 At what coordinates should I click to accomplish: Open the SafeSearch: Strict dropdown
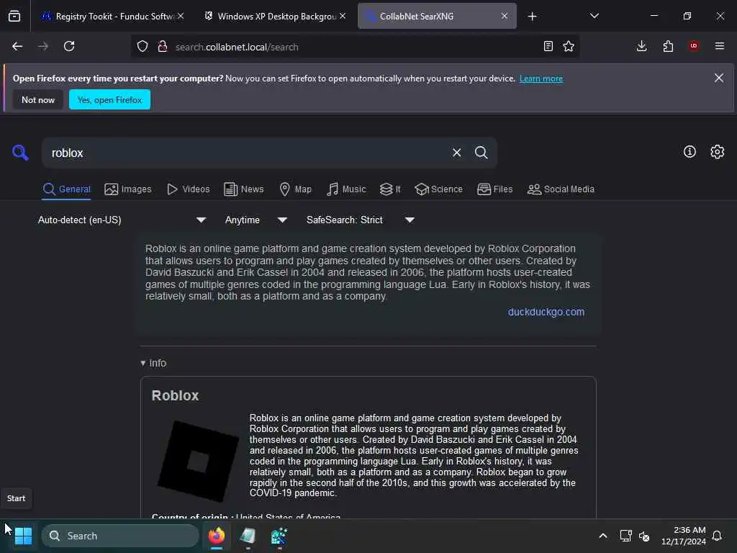click(x=360, y=220)
